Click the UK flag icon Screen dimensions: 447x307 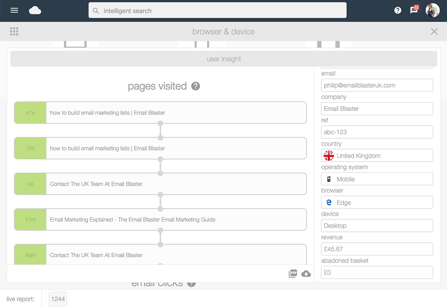[x=329, y=155]
